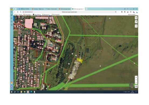This screenshot has width=149, height=105.
Task: Click the address bar URL field
Action: coord(69,12)
